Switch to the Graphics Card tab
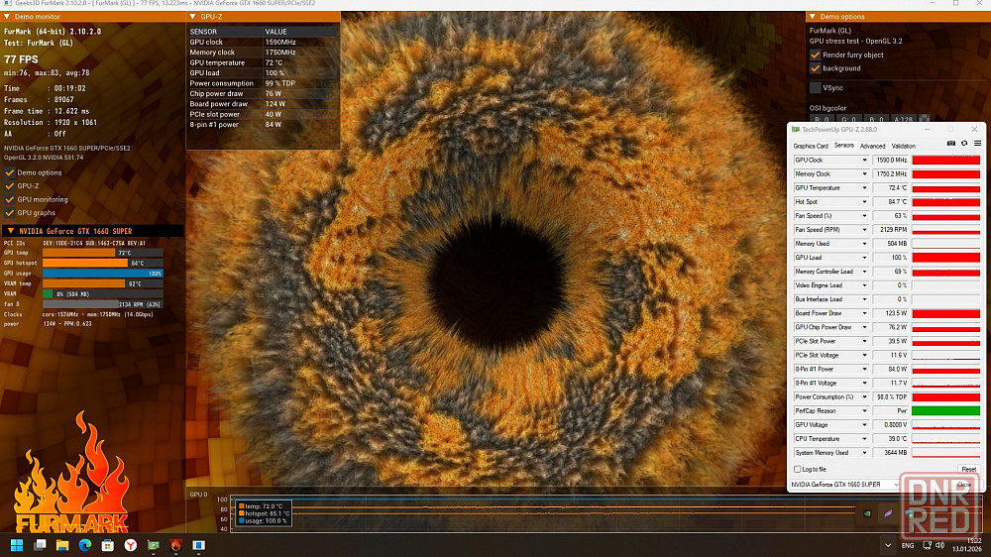 [811, 146]
